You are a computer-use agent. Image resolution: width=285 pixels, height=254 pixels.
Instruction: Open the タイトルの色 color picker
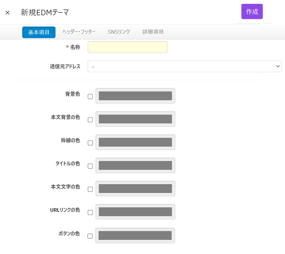pos(135,165)
